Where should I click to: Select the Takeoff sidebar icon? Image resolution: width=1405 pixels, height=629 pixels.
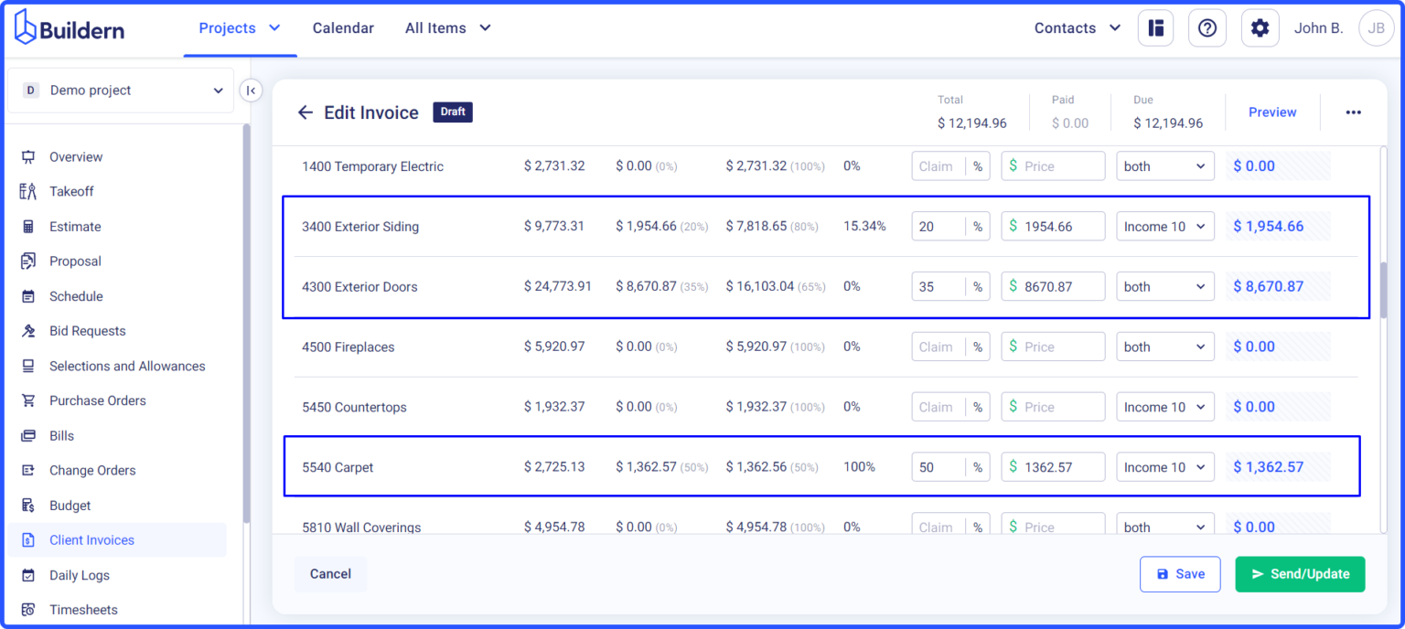tap(70, 191)
